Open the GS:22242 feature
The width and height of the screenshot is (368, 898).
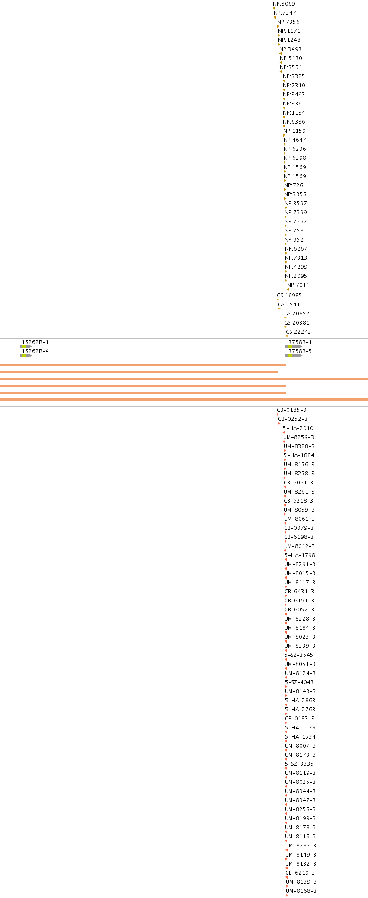tap(298, 332)
